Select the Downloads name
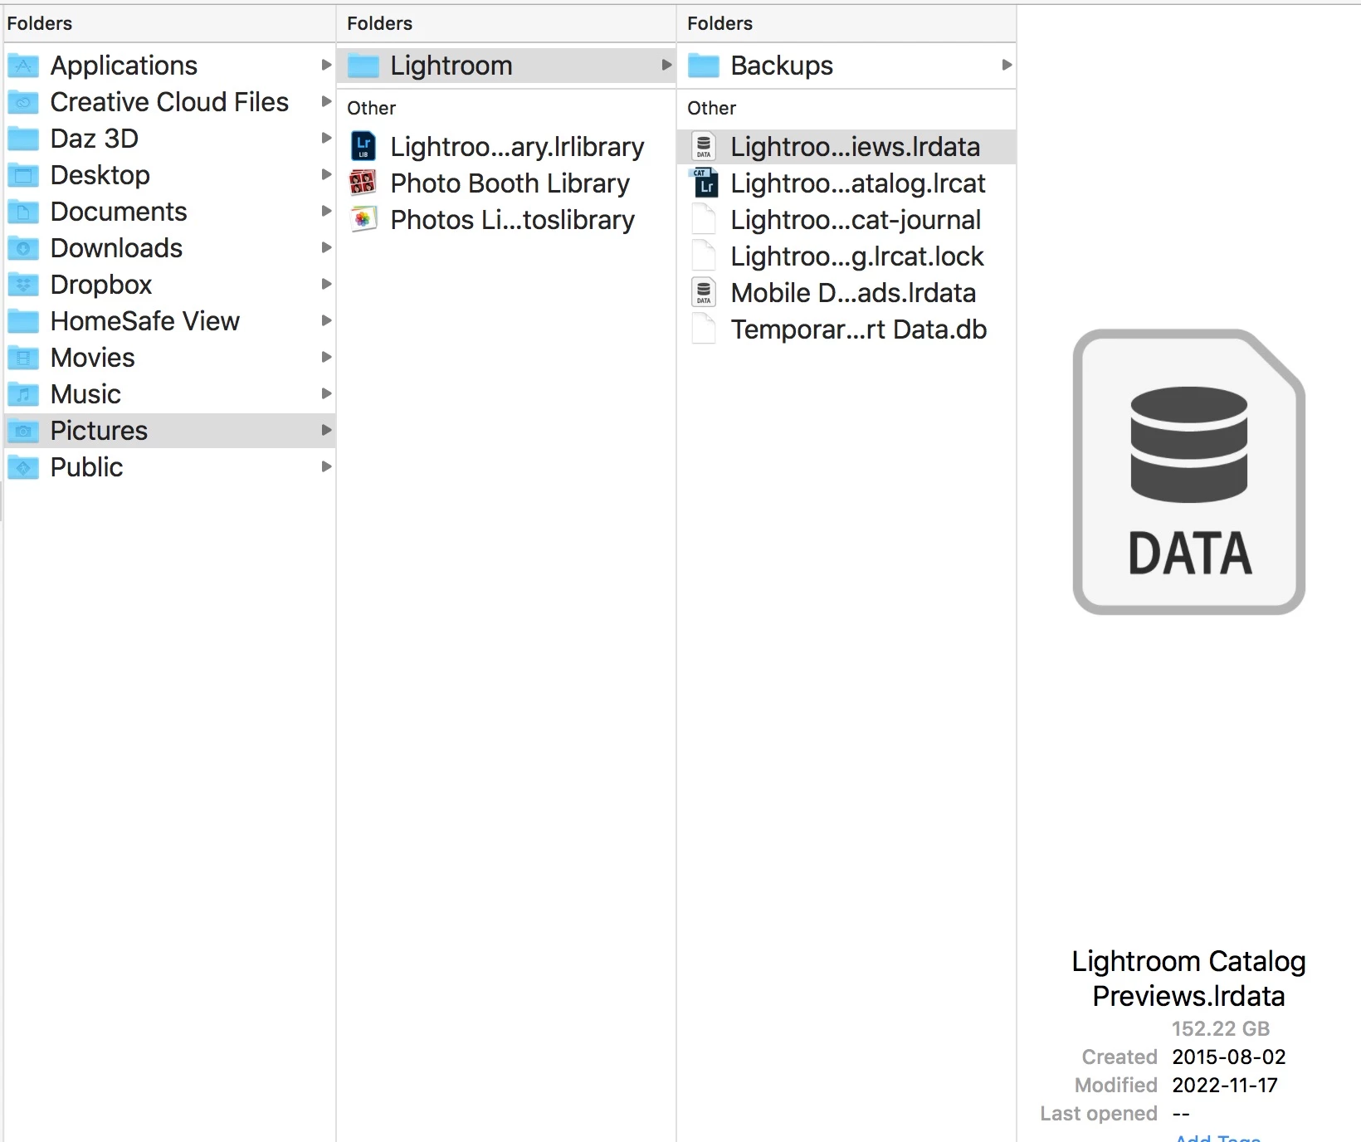Viewport: 1361px width, 1142px height. 116,248
